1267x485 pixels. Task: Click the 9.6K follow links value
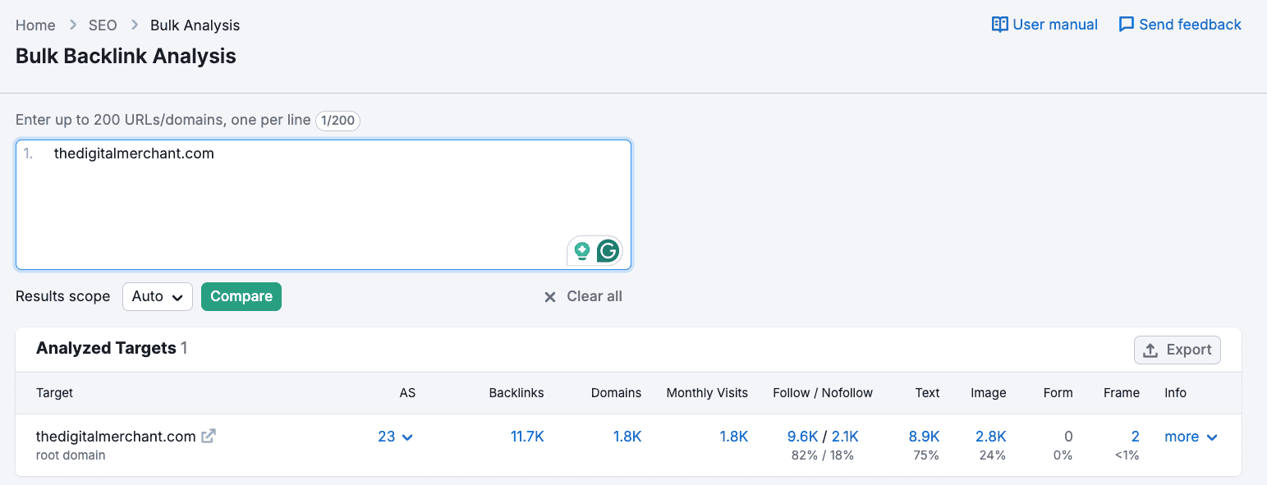pos(803,437)
